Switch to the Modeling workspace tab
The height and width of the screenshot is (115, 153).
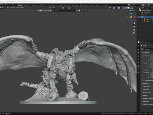point(27,5)
